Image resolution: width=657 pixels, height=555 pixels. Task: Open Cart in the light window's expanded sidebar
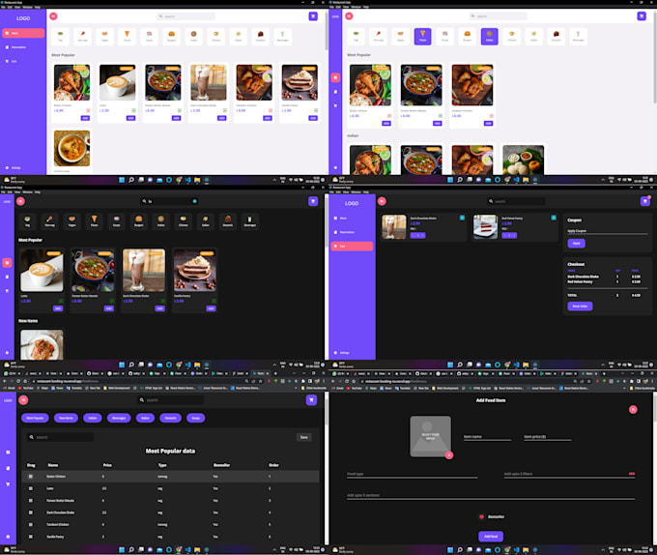[x=12, y=61]
